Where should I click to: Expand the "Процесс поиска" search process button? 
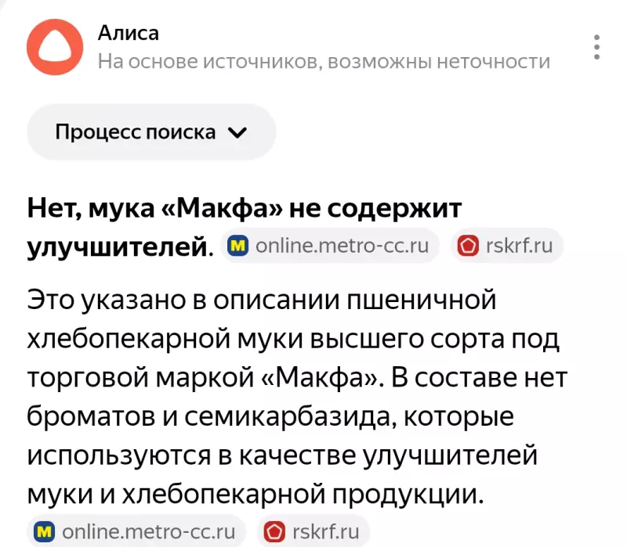(151, 132)
